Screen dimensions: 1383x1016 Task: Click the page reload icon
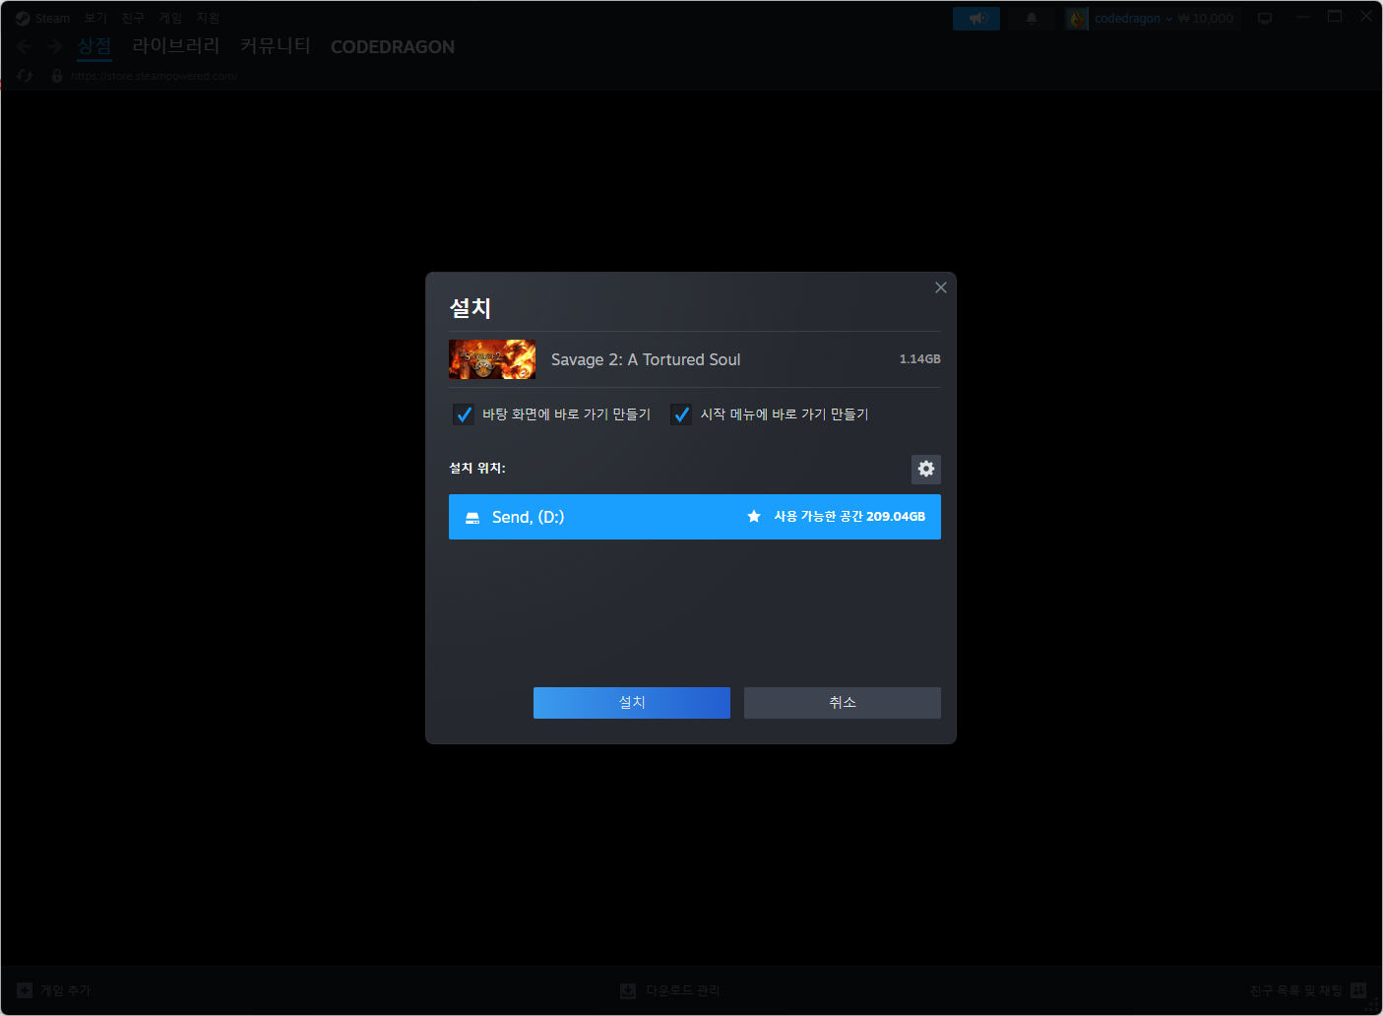coord(25,76)
